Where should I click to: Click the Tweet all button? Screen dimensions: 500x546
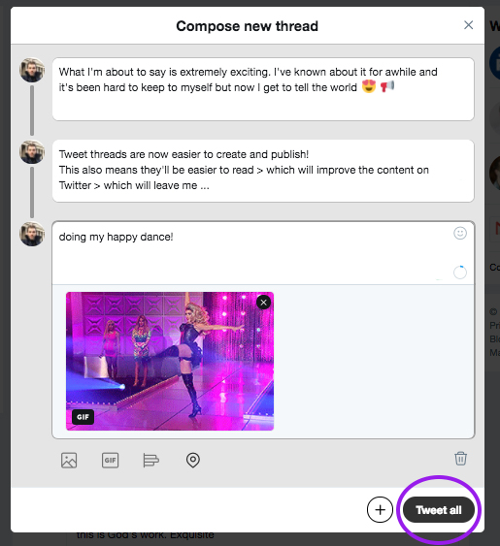(439, 510)
